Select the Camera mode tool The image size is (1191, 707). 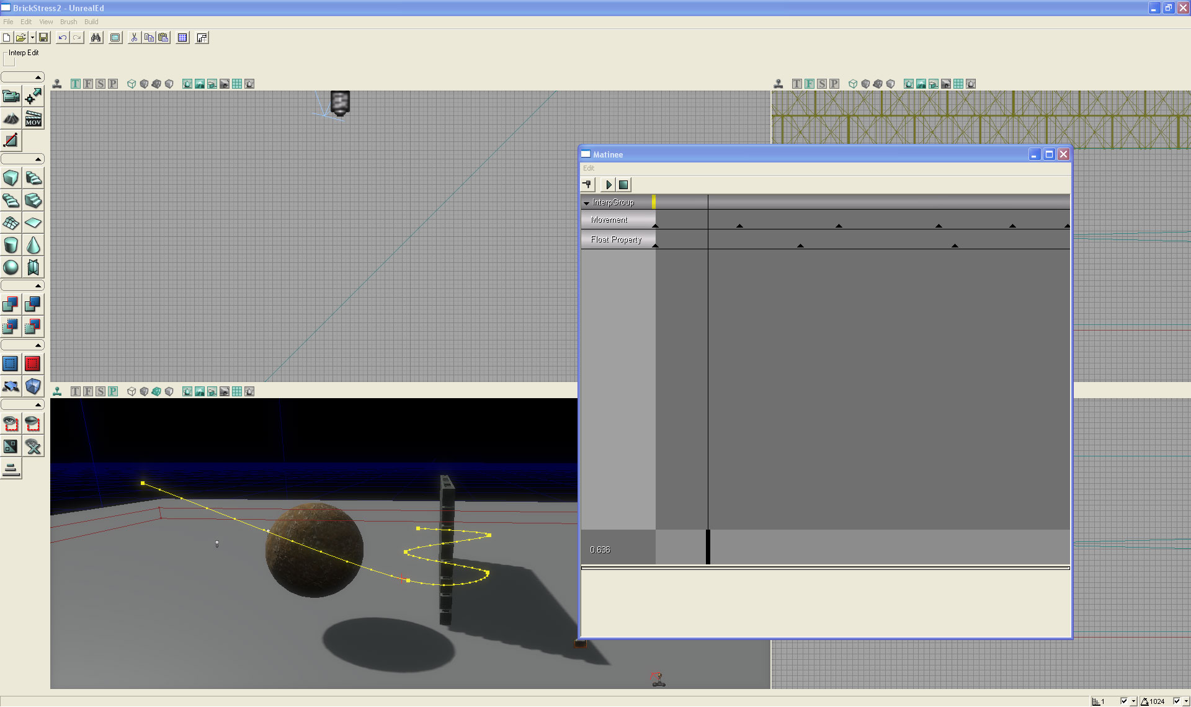(x=11, y=96)
